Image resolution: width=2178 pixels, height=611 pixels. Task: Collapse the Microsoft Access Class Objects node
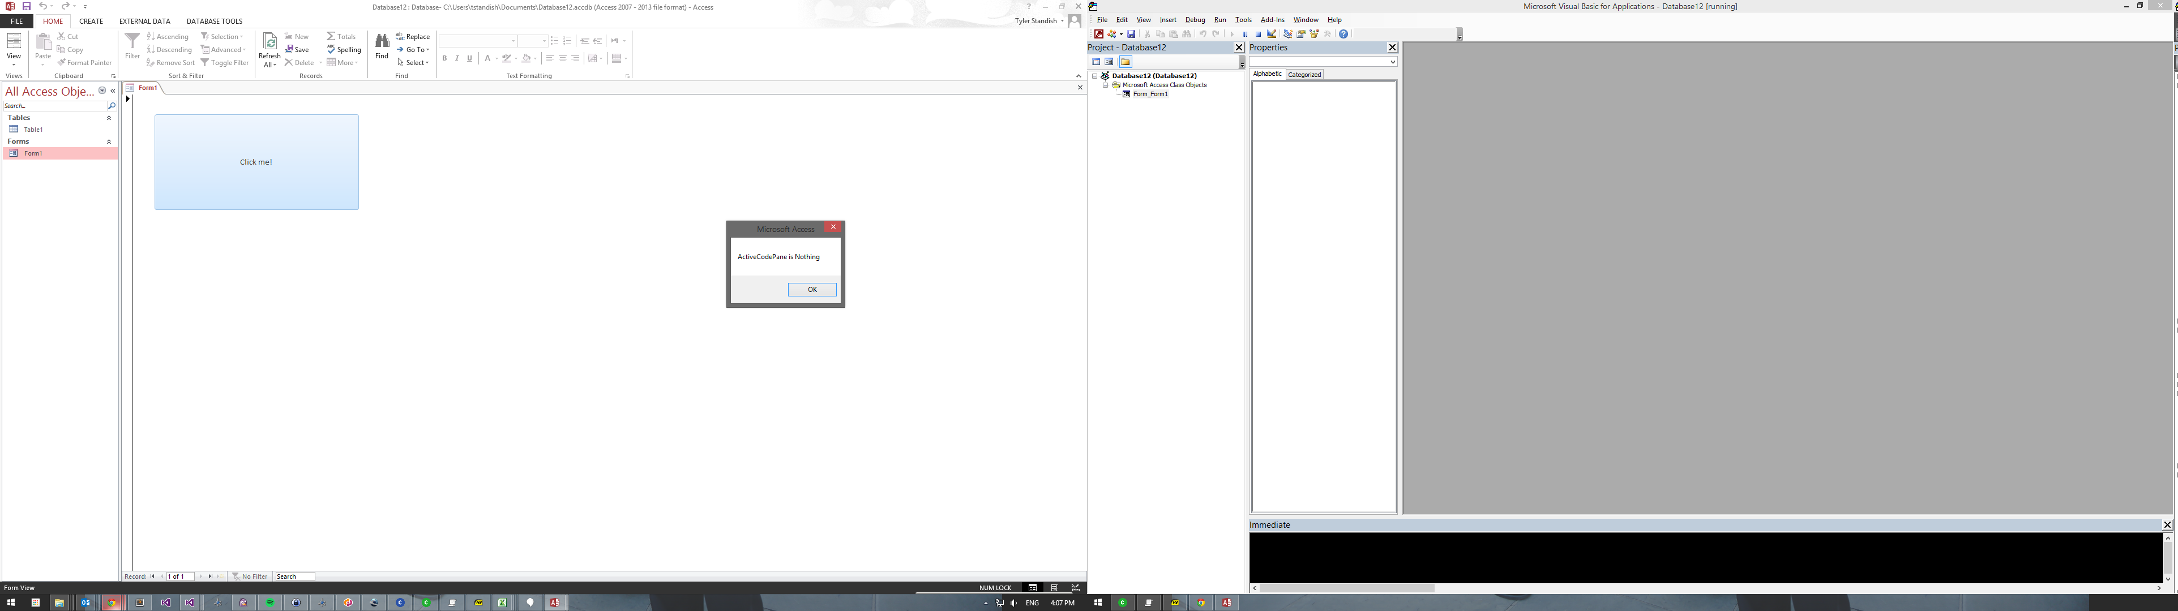1105,85
